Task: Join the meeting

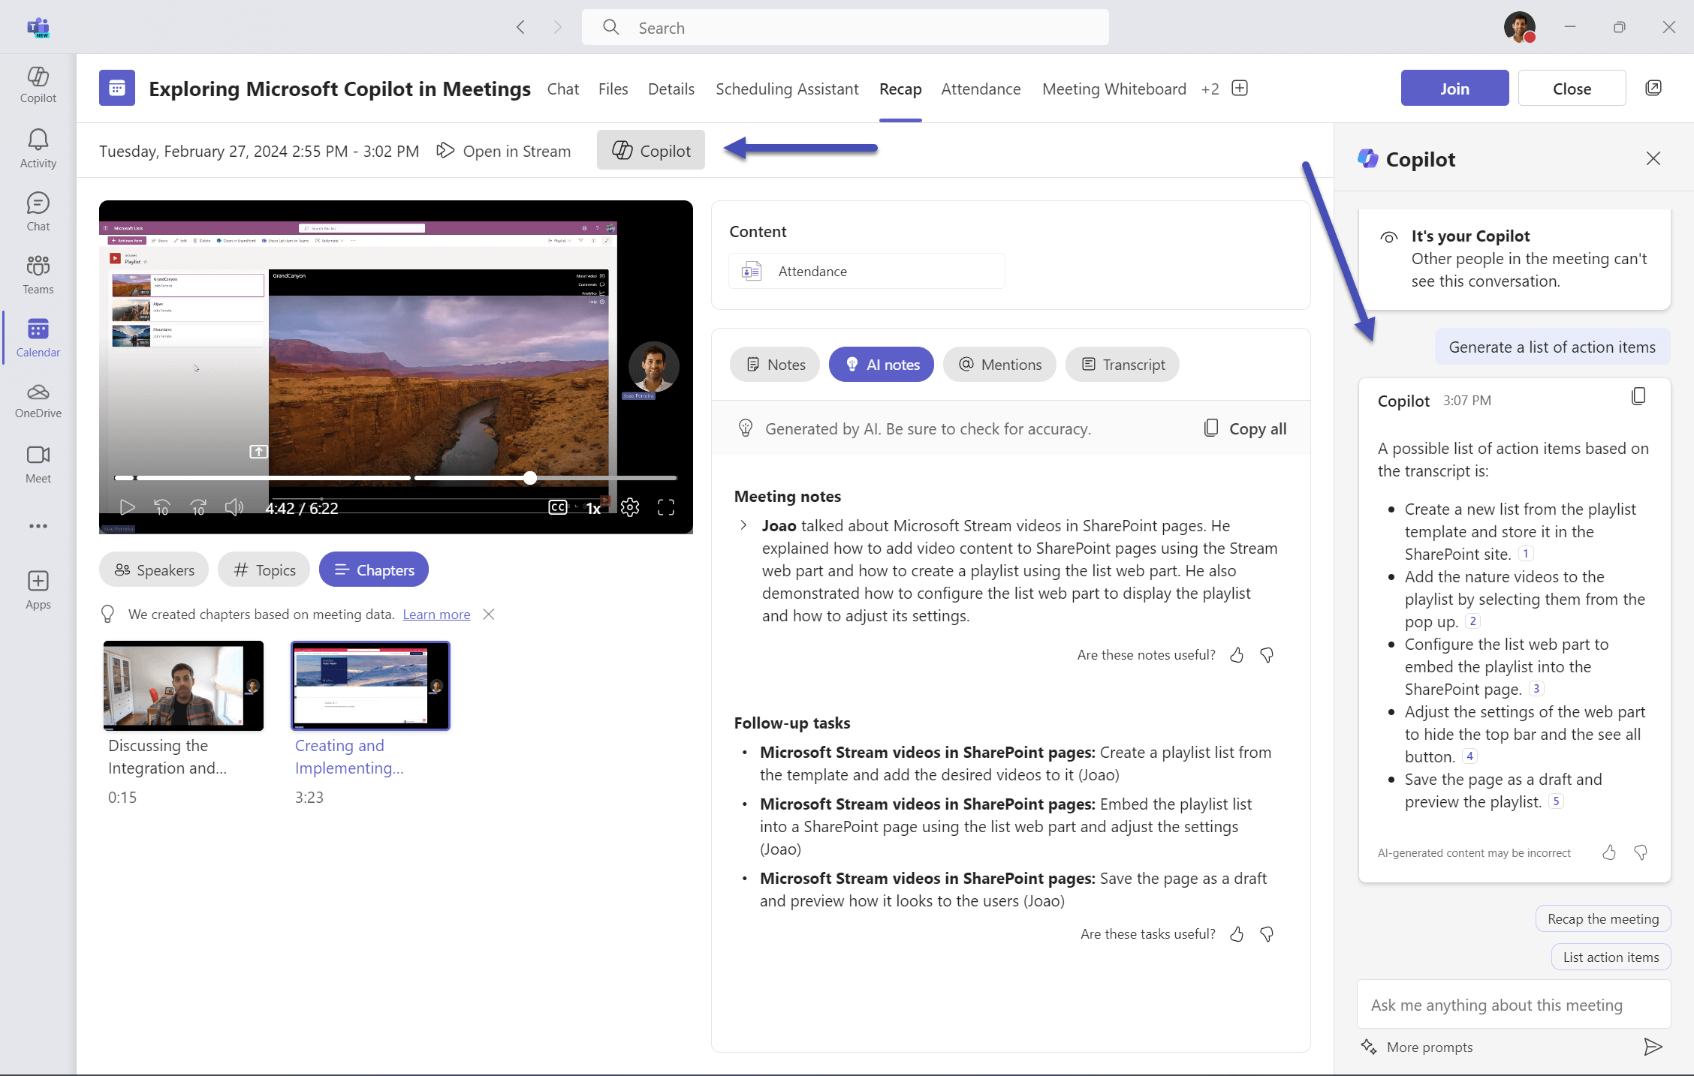Action: click(x=1454, y=88)
